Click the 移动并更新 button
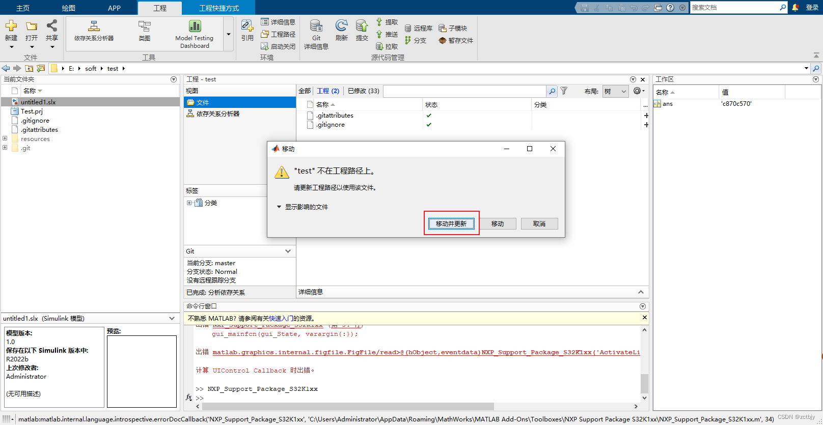 451,224
